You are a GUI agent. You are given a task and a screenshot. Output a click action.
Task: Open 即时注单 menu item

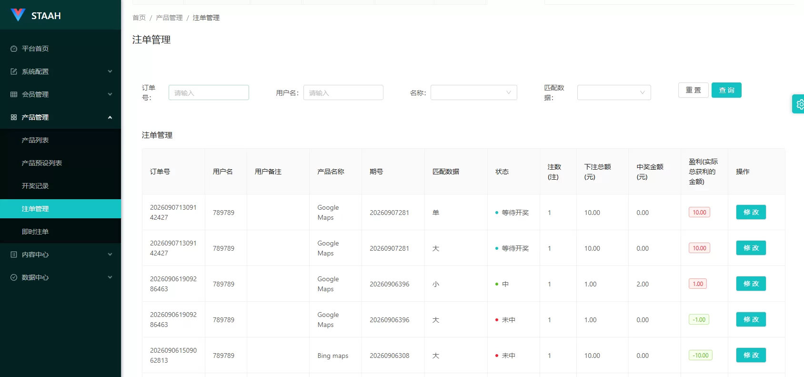[x=60, y=232]
